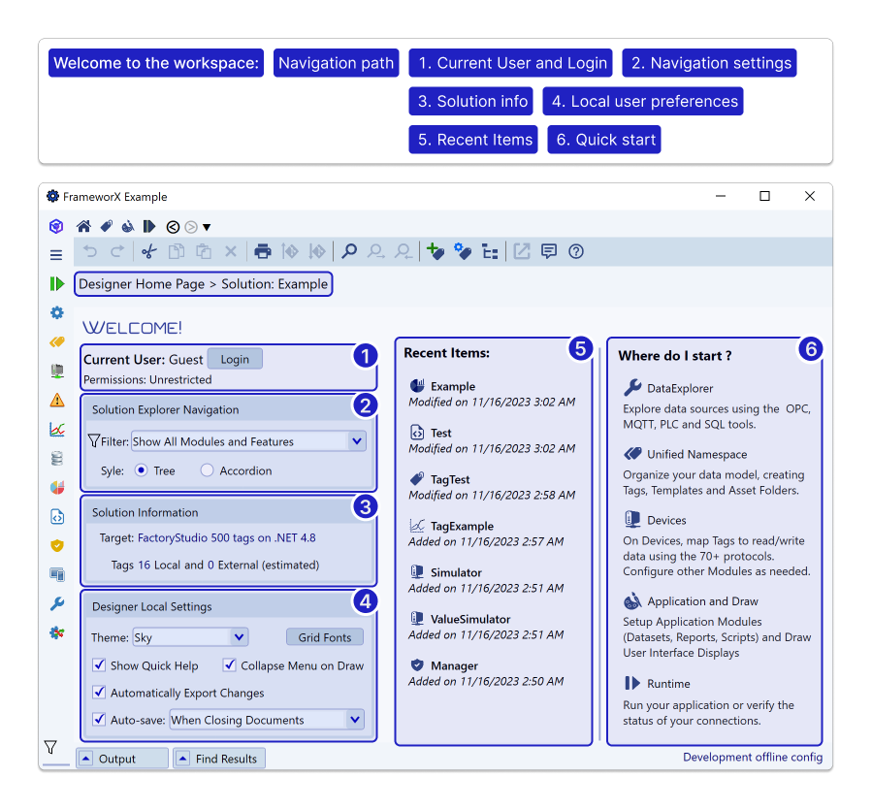Click the Find magnifier icon in toolbar
The image size is (872, 809).
[348, 252]
